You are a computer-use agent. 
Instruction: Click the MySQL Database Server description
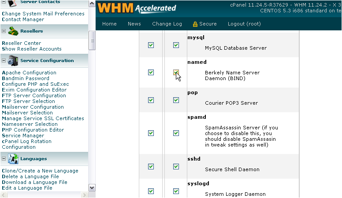click(236, 48)
